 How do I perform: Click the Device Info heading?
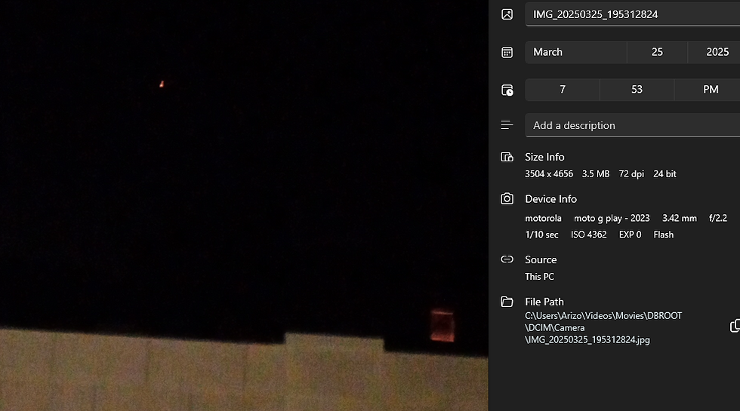550,199
